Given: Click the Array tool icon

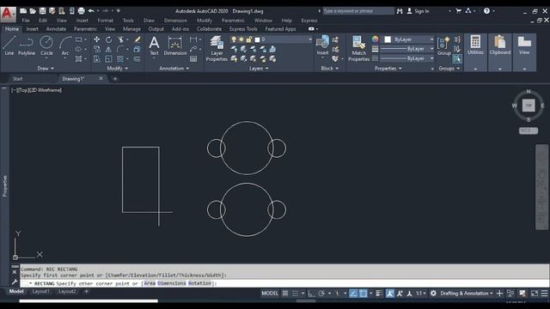Looking at the screenshot, I should 120,59.
